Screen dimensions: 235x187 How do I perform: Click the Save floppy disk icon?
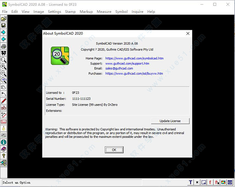pyautogui.click(x=4, y=25)
